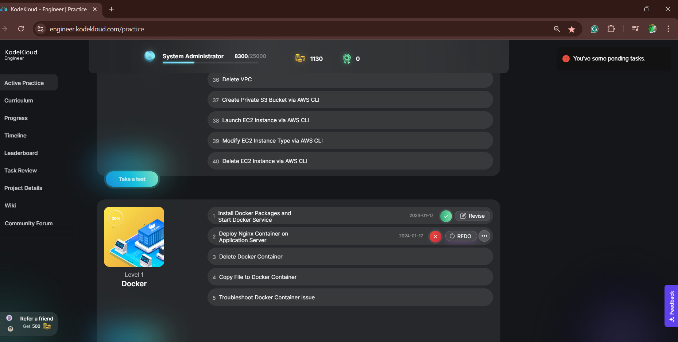Screen dimensions: 678x342
Task: Open task Troubleshoot Docker Container Issue
Action: coord(350,298)
